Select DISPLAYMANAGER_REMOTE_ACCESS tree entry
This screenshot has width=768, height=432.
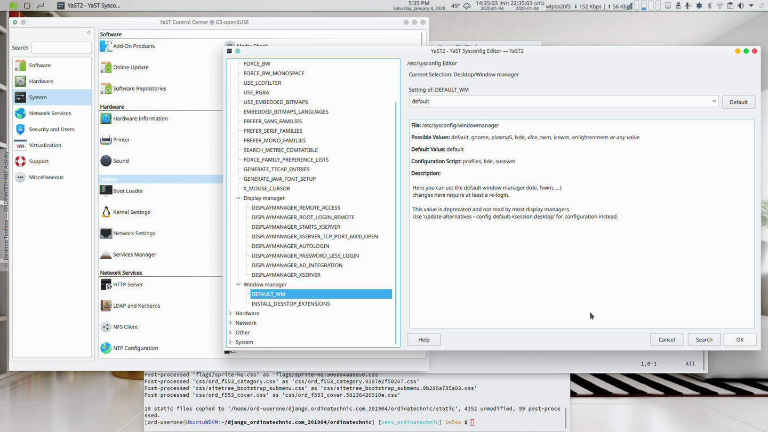click(x=295, y=207)
